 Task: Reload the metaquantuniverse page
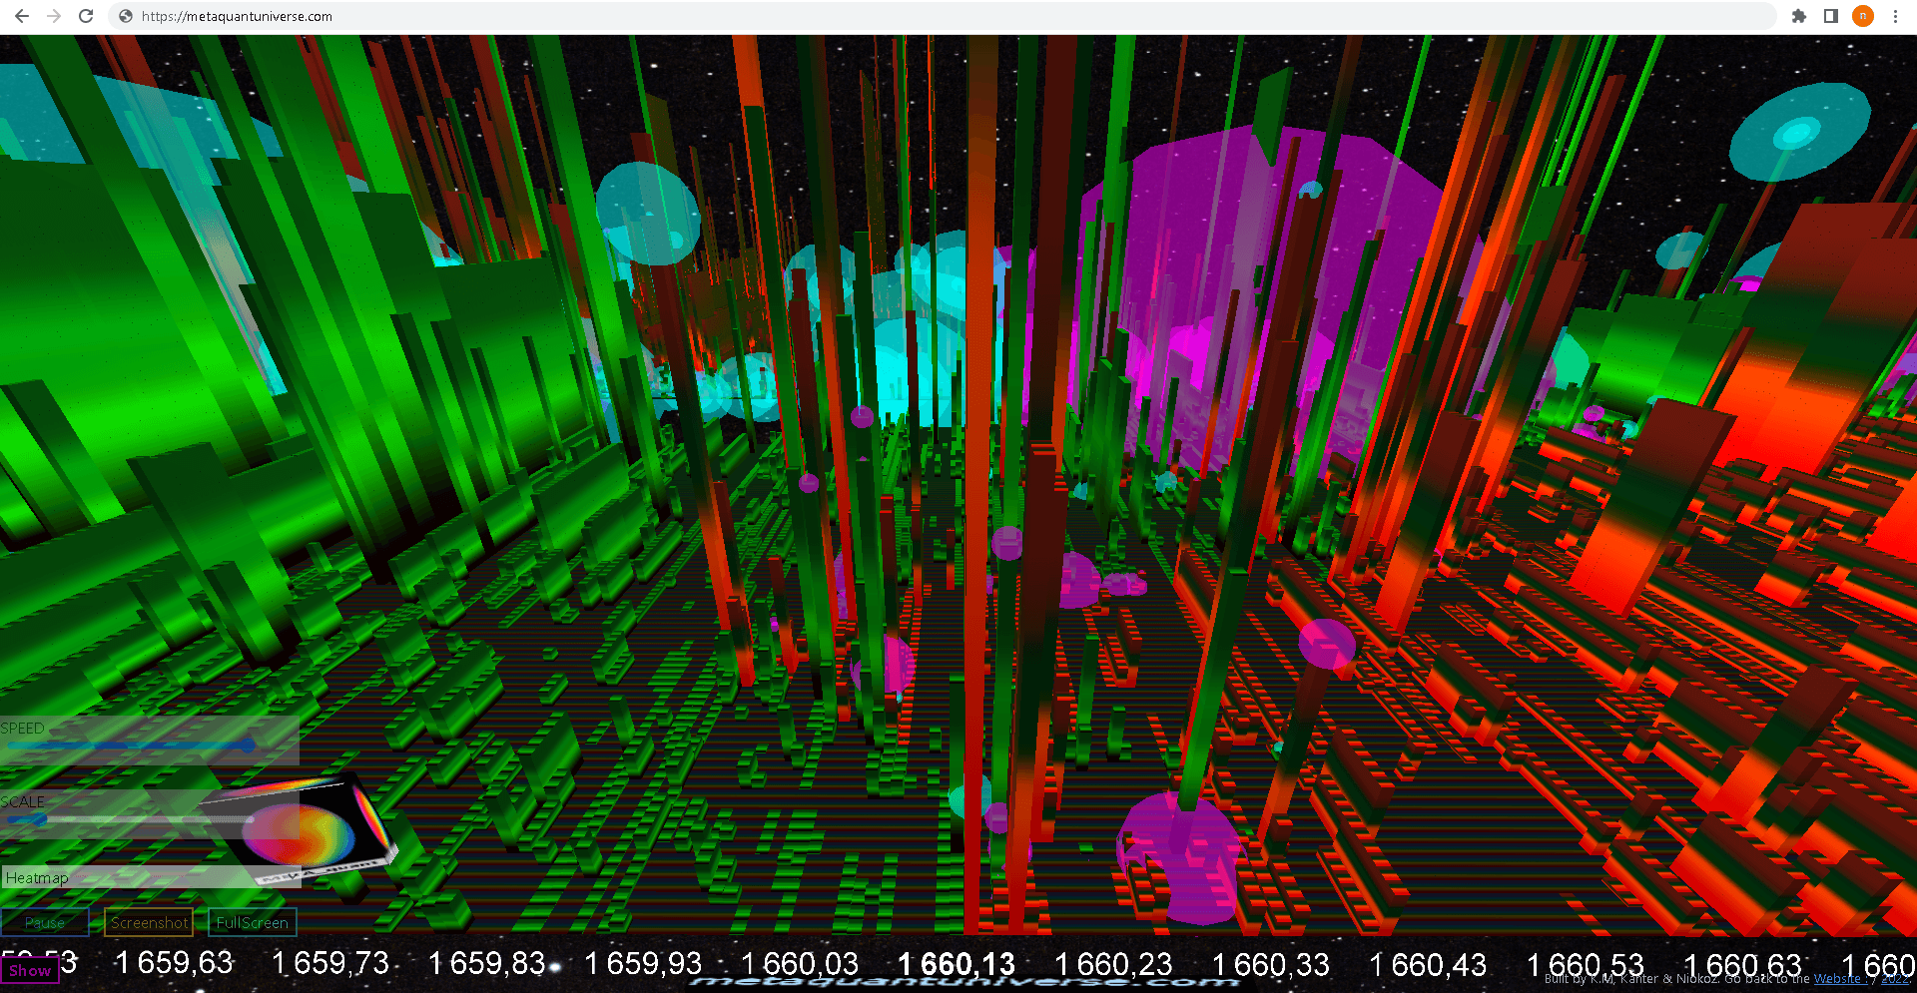click(x=86, y=16)
